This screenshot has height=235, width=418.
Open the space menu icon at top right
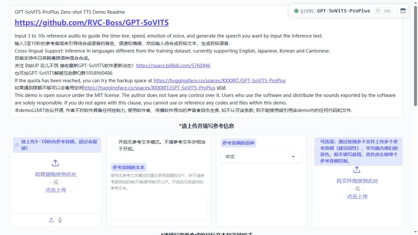pyautogui.click(x=403, y=11)
